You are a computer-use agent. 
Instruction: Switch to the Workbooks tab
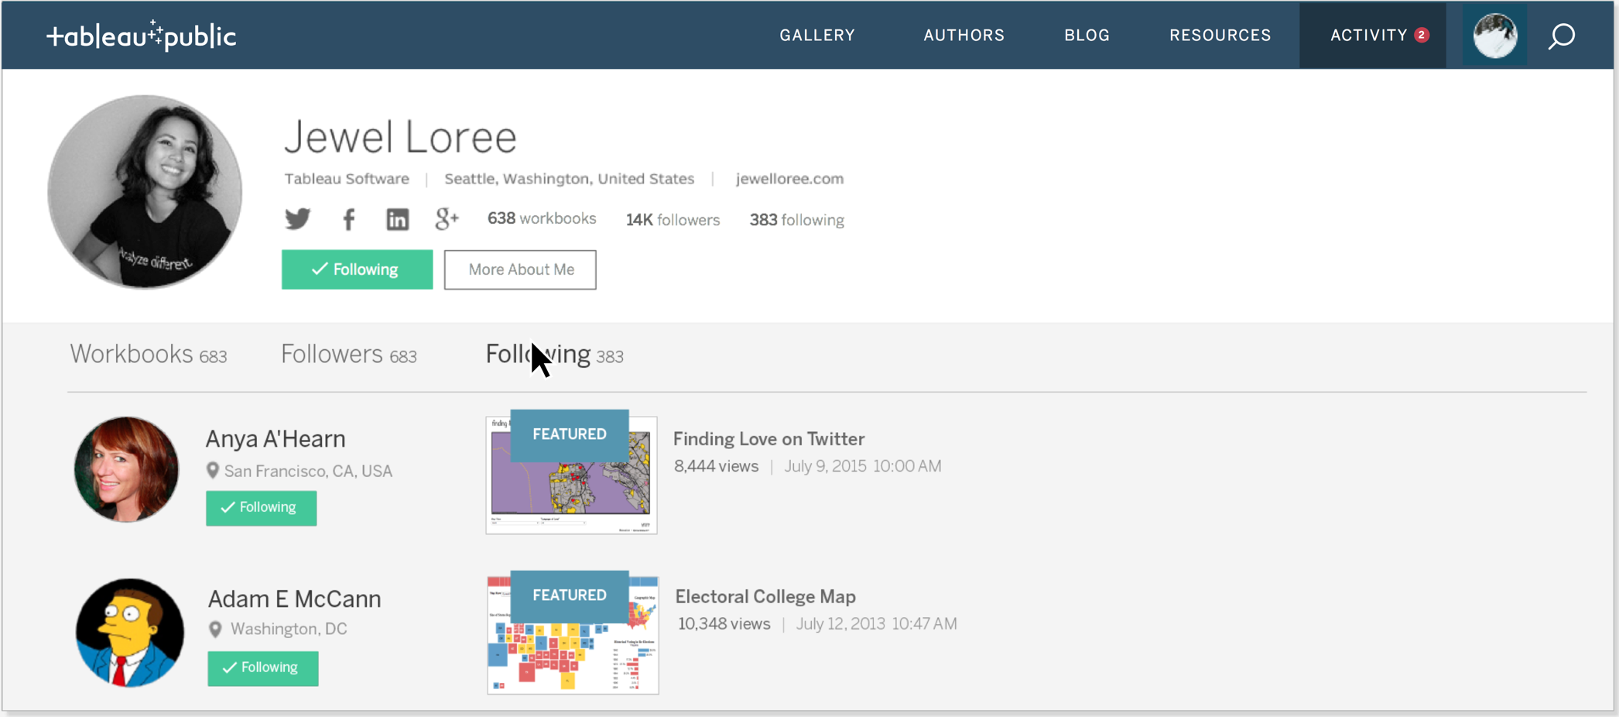148,355
